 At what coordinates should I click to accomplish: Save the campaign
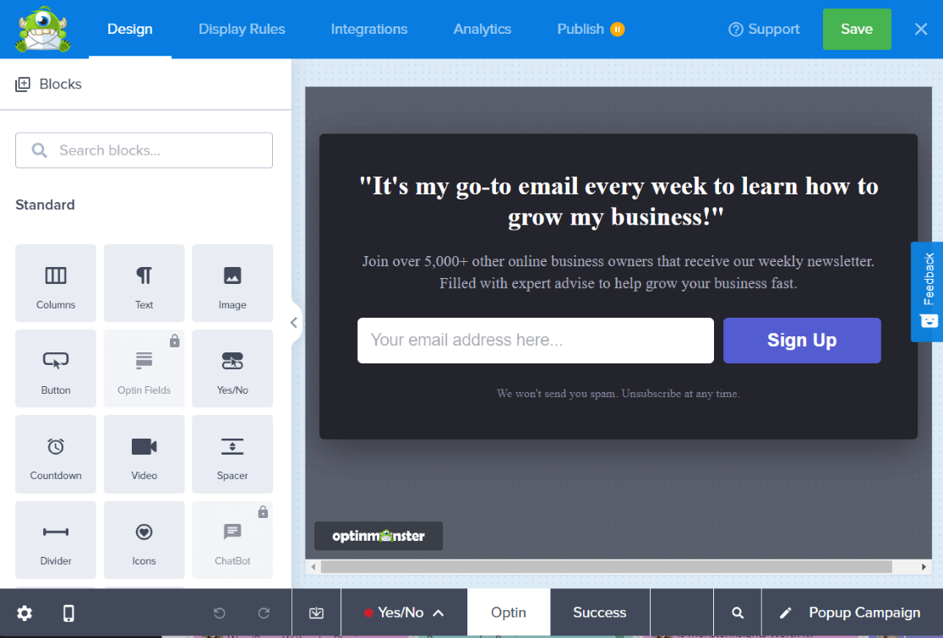856,28
